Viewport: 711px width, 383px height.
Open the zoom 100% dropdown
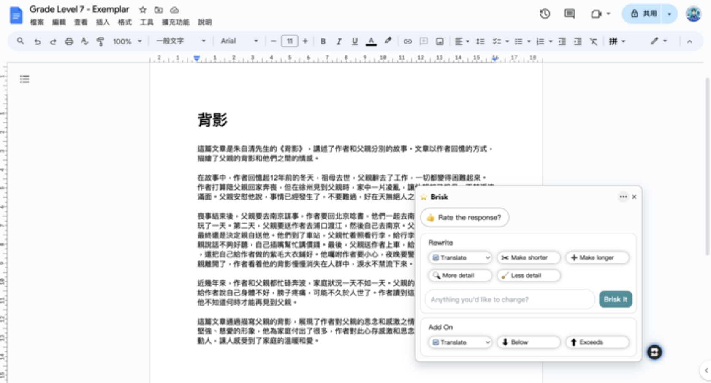tap(127, 41)
